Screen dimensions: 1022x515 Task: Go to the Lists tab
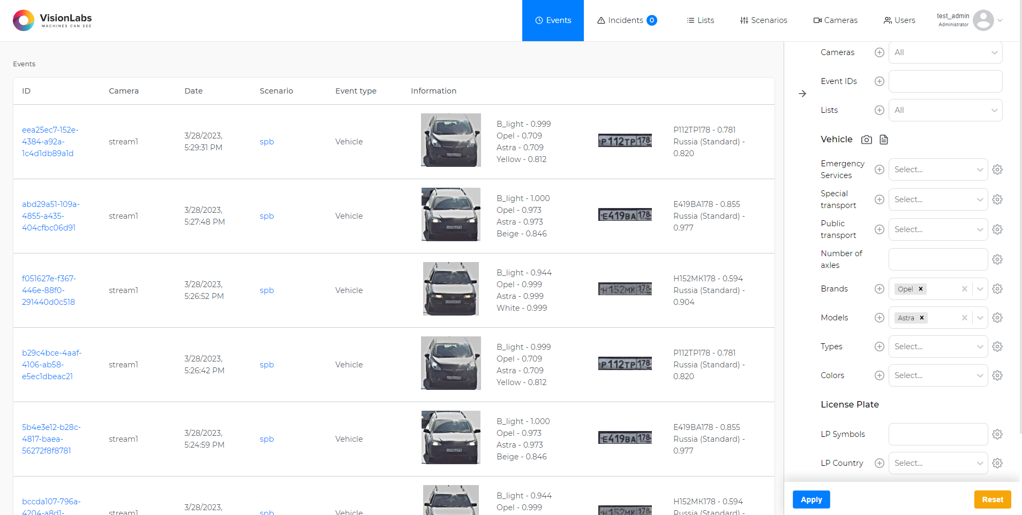click(700, 20)
